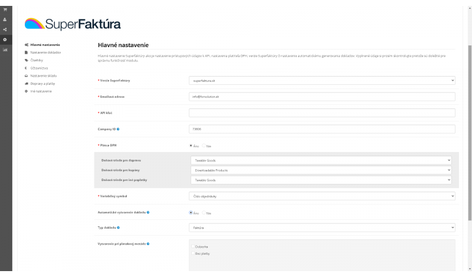Click the share icon in dark sidebar
472x277 pixels.
(5, 29)
